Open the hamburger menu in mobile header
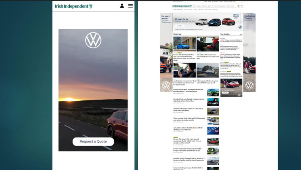Viewport: 301px width, 170px height. click(131, 6)
